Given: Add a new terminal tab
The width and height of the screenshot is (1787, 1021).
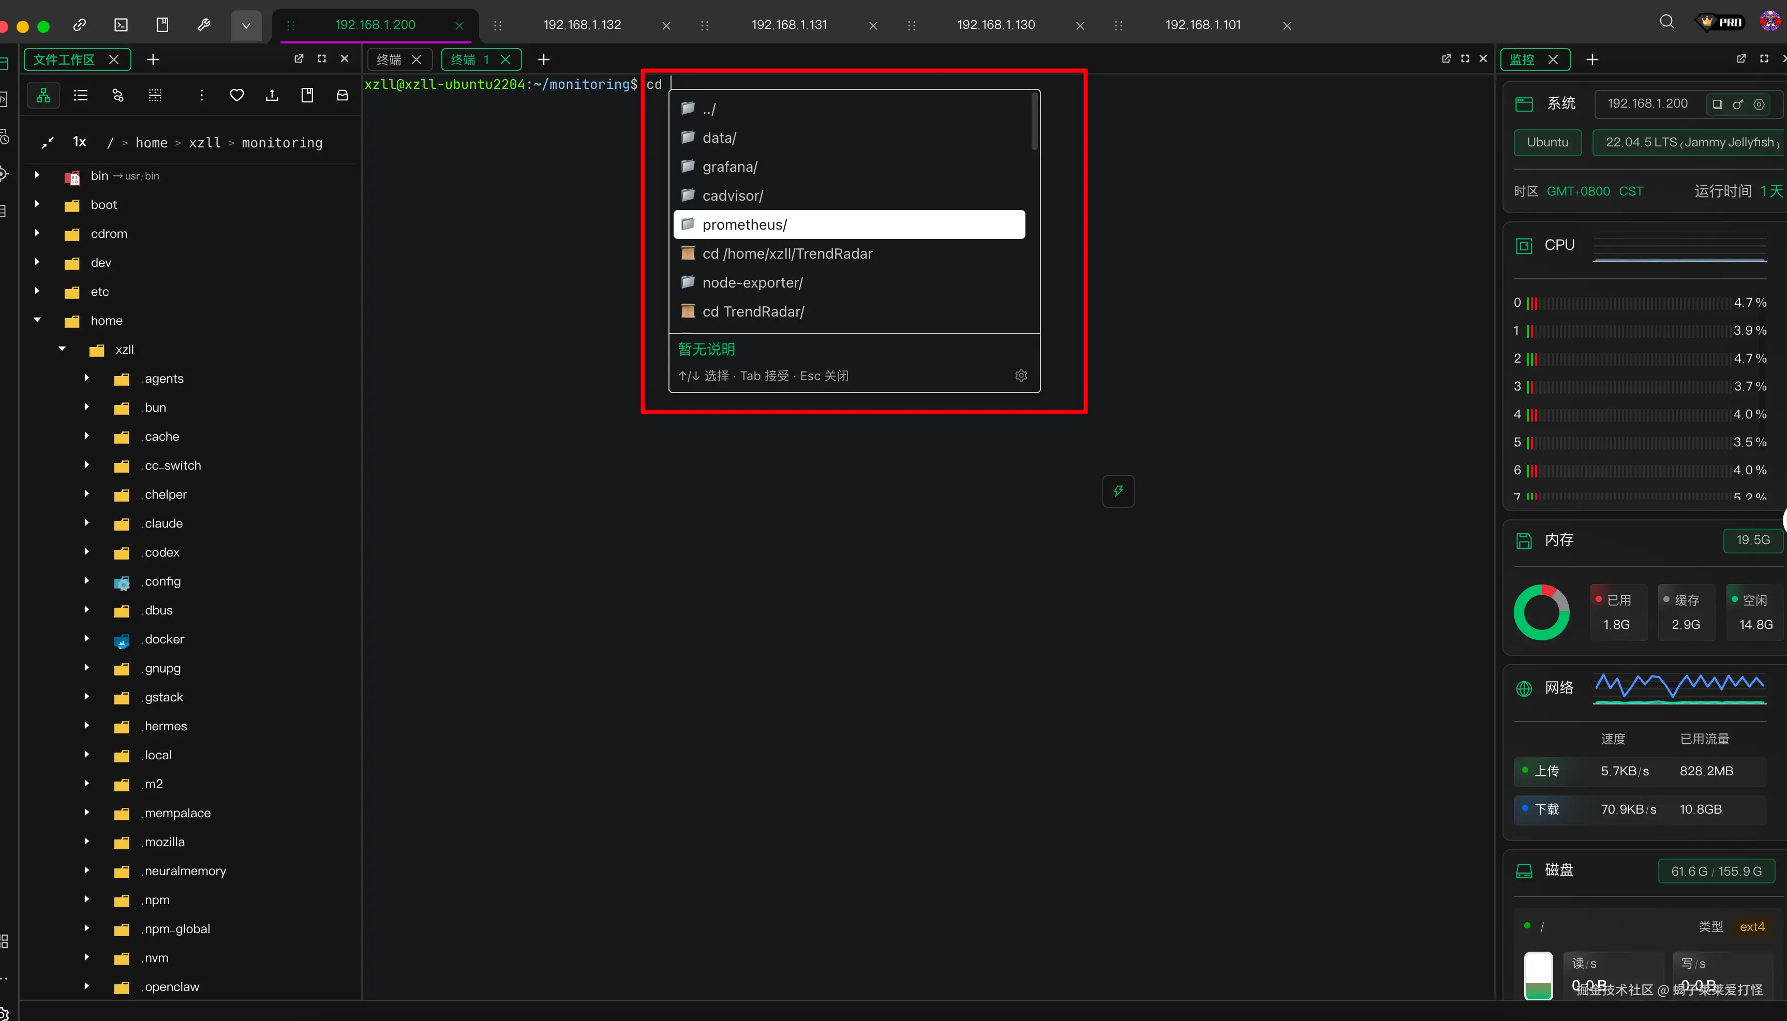Looking at the screenshot, I should tap(544, 59).
